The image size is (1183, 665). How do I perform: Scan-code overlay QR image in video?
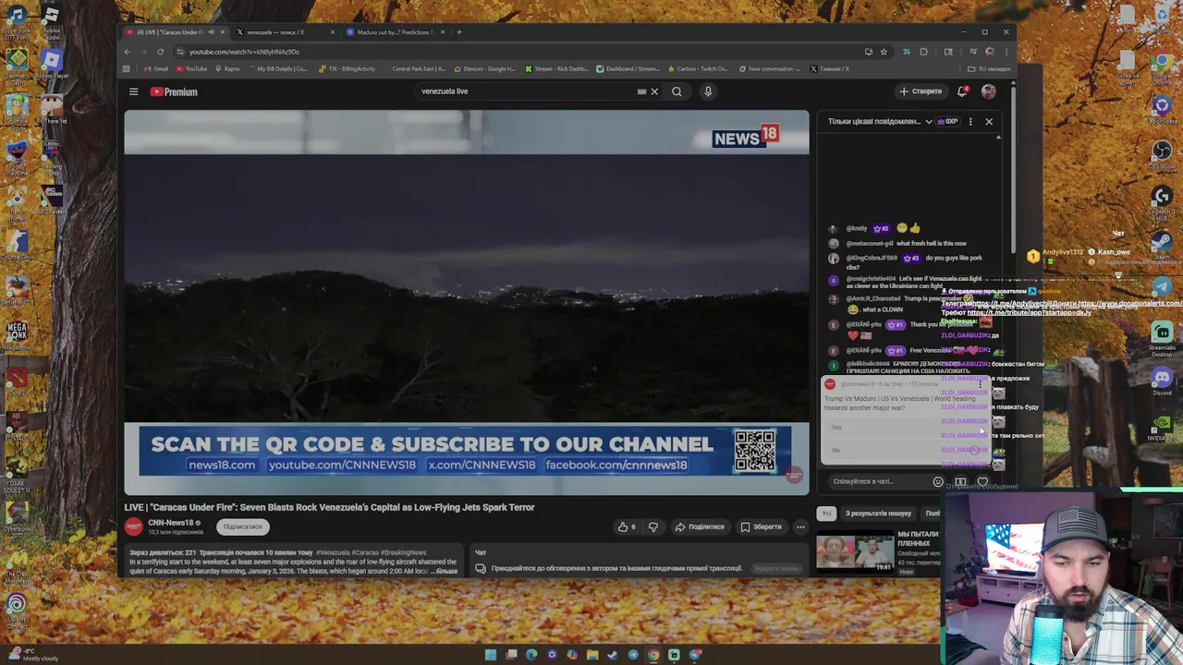pos(754,451)
